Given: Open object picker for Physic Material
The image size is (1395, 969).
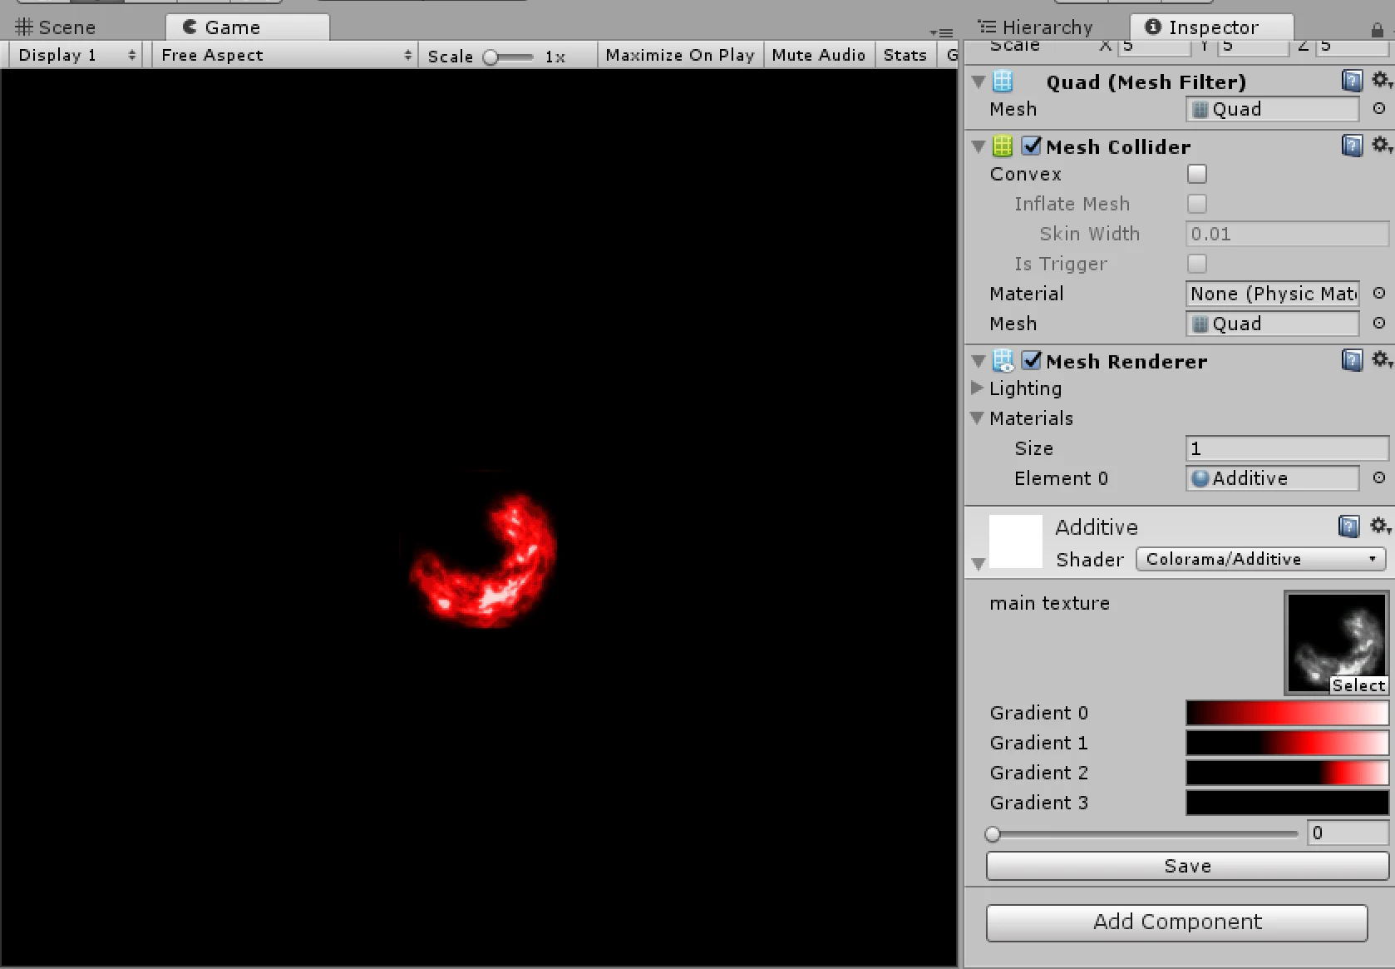Looking at the screenshot, I should (1379, 294).
